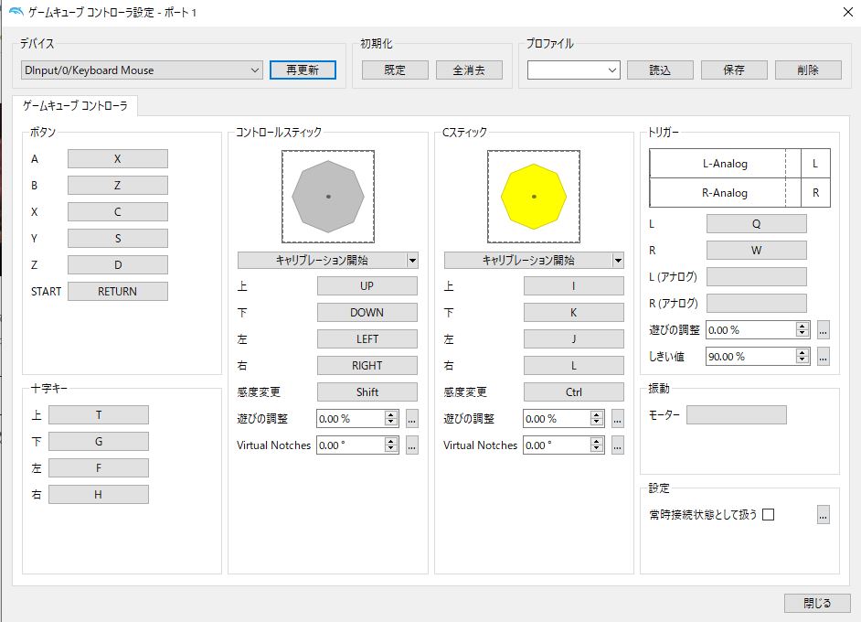861x622 pixels.
Task: Open C-stick calibration dropdown arrow
Action: click(619, 260)
